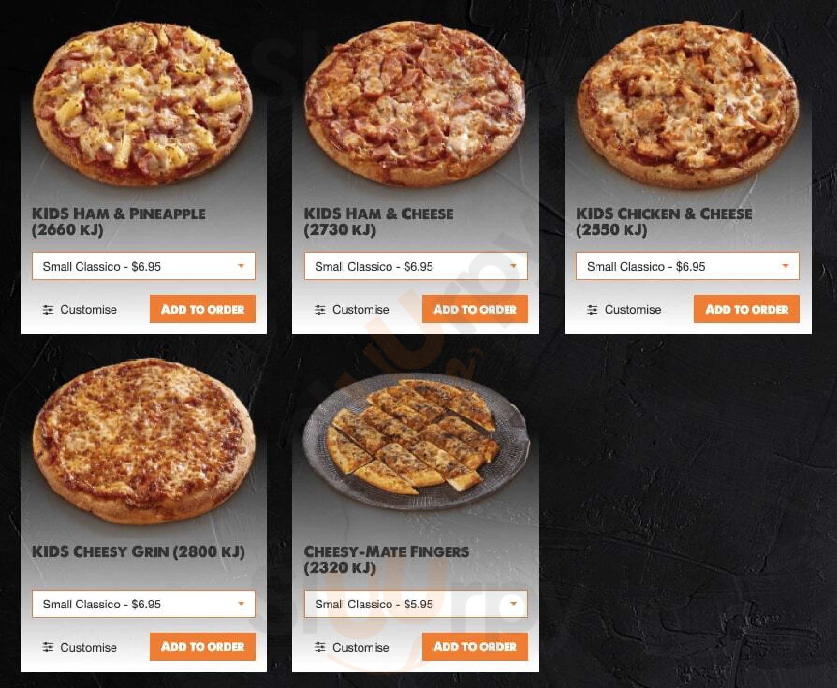Open the Kids Cheesy Grin (2800 kJ) title

point(138,552)
